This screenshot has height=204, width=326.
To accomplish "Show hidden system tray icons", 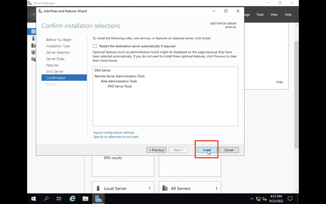I will pos(251,199).
